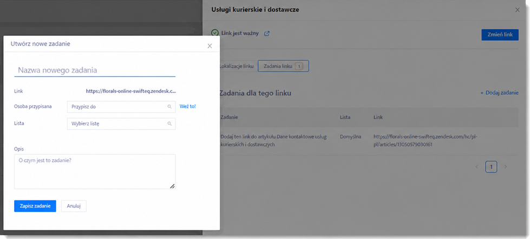Click the Lista label in dialog
530x239 pixels.
coord(19,123)
